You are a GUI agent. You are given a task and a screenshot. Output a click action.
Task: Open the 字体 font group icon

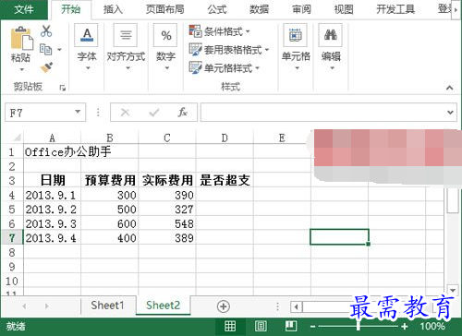[x=86, y=35]
